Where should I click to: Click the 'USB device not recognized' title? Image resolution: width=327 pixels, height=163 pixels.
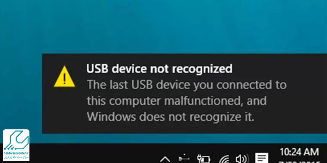tap(159, 69)
